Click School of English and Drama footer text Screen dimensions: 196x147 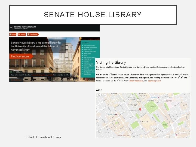tap(43, 137)
